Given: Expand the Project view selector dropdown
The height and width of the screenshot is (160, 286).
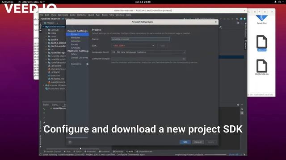Looking at the screenshot, I should click(57, 23).
